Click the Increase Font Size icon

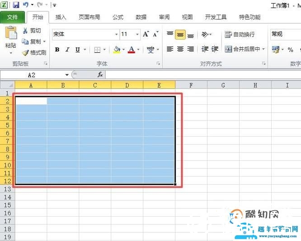pos(146,34)
